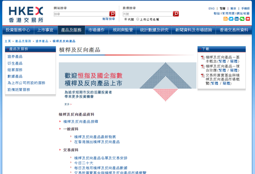Click the site search magnifier button
The image size is (255, 174).
(x=112, y=14)
